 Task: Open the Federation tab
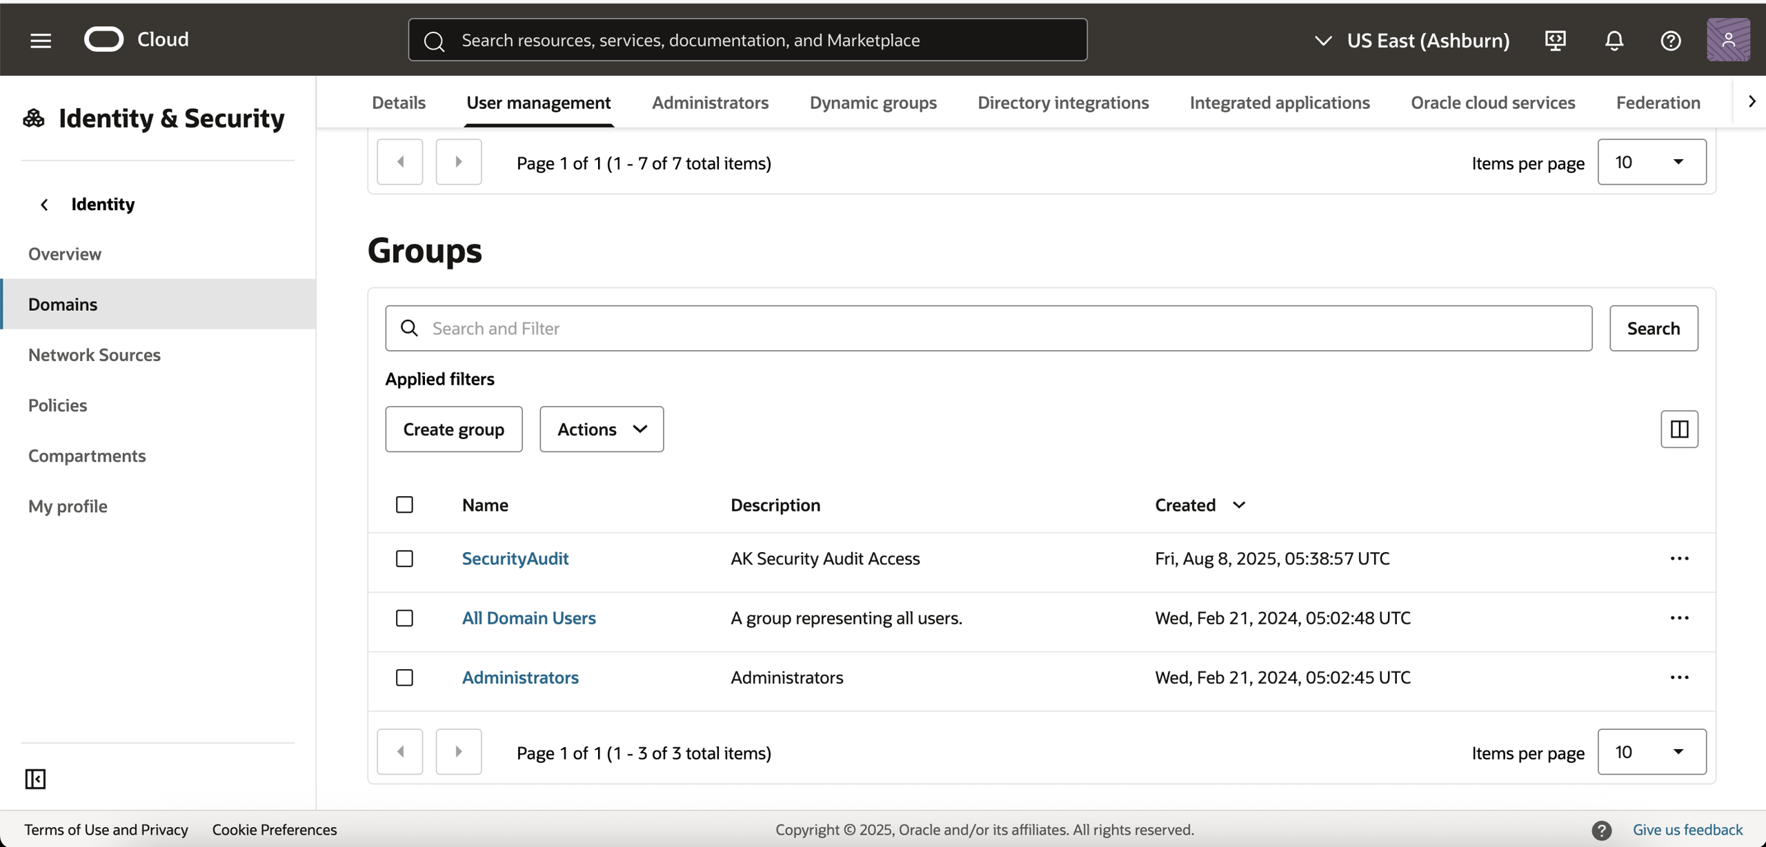[1658, 102]
